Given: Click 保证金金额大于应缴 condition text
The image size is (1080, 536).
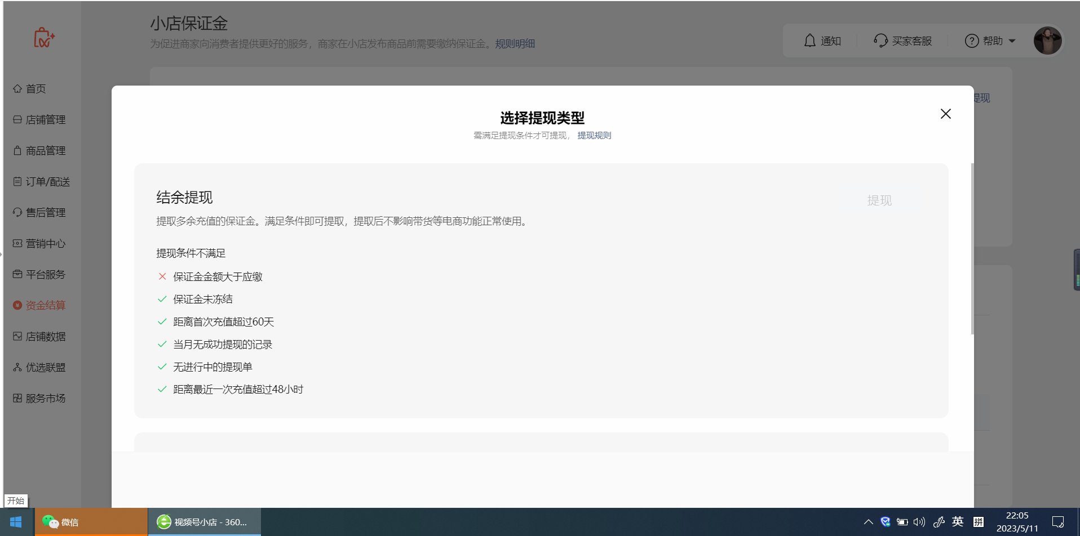Looking at the screenshot, I should (x=218, y=276).
